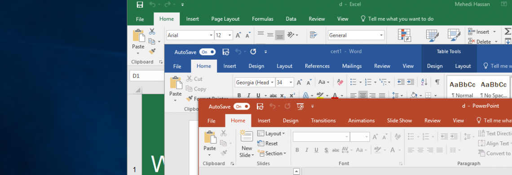Screen dimensions: 512x175
Task: Toggle Show/Hide paragraph marks in Word
Action: (x=437, y=82)
